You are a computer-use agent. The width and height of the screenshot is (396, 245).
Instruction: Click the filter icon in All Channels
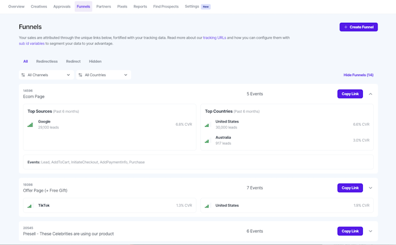[x=23, y=75]
